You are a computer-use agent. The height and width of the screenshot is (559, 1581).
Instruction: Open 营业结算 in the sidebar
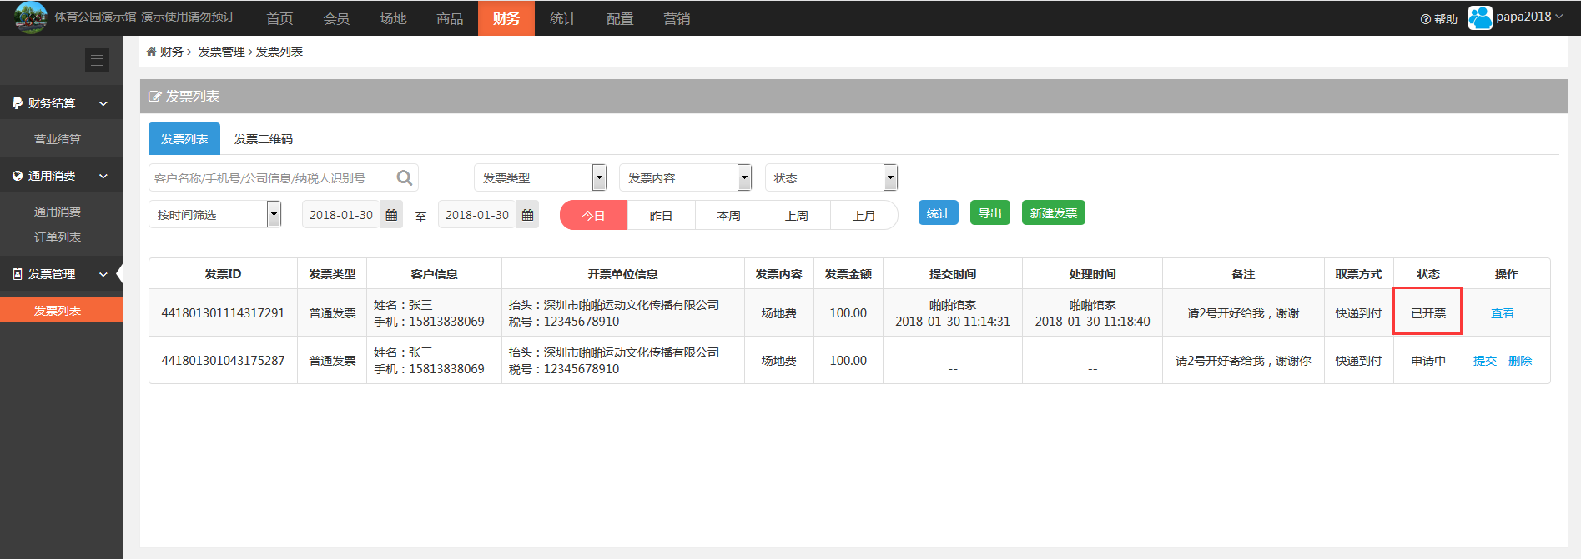(x=58, y=139)
